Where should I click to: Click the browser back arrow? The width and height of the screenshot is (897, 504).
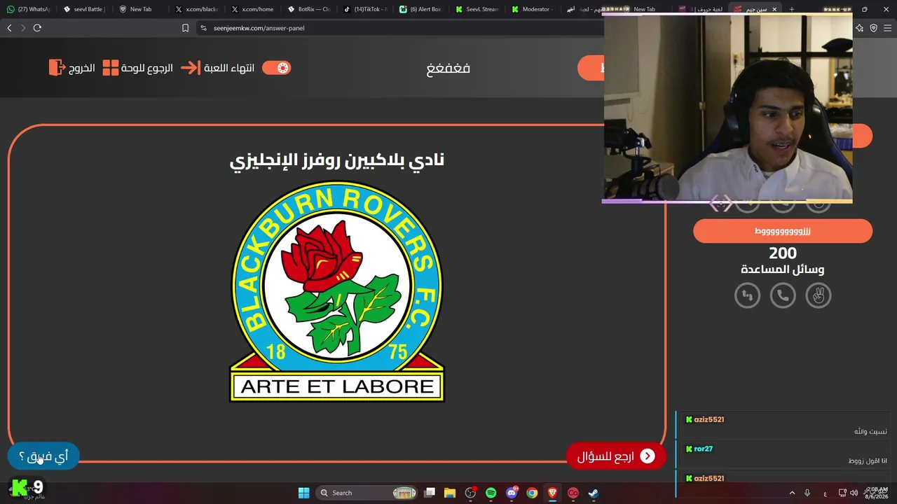[9, 28]
